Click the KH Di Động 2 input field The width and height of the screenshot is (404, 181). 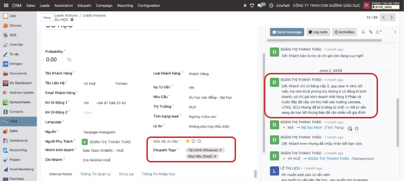coord(114,113)
